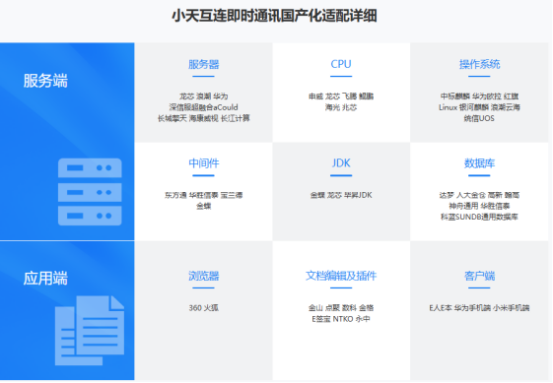Image resolution: width=553 pixels, height=383 pixels.
Task: Click the line E签宝 NTKO 永中
Action: pos(341,319)
